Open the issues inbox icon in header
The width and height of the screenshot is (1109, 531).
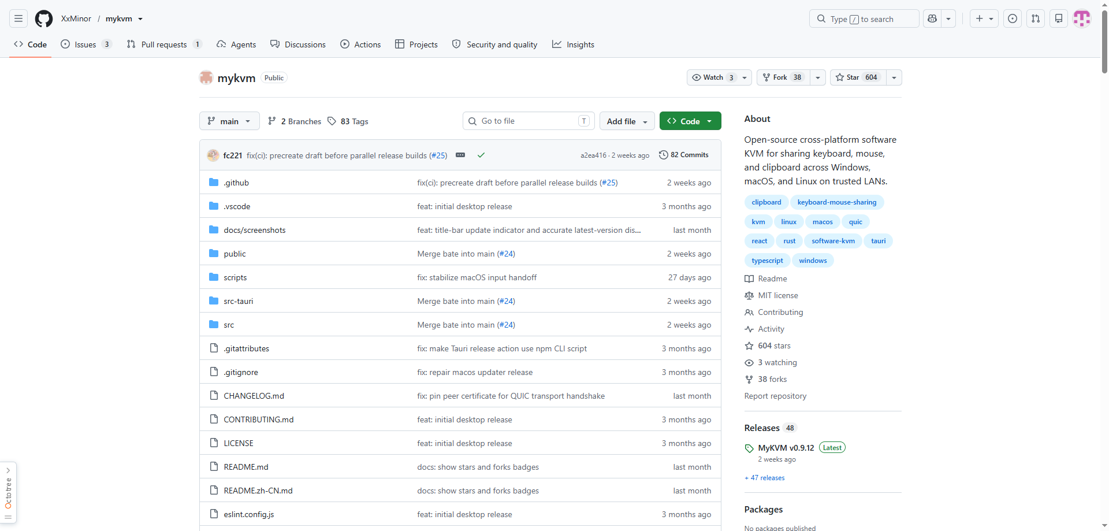point(1013,19)
